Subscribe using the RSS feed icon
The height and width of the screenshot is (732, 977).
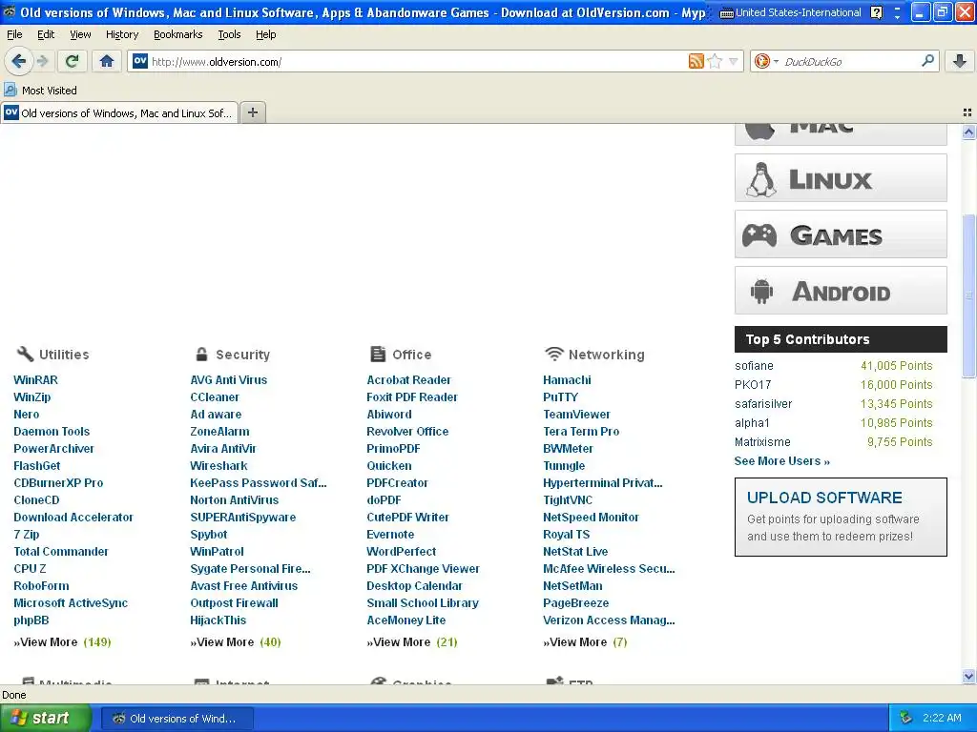696,61
